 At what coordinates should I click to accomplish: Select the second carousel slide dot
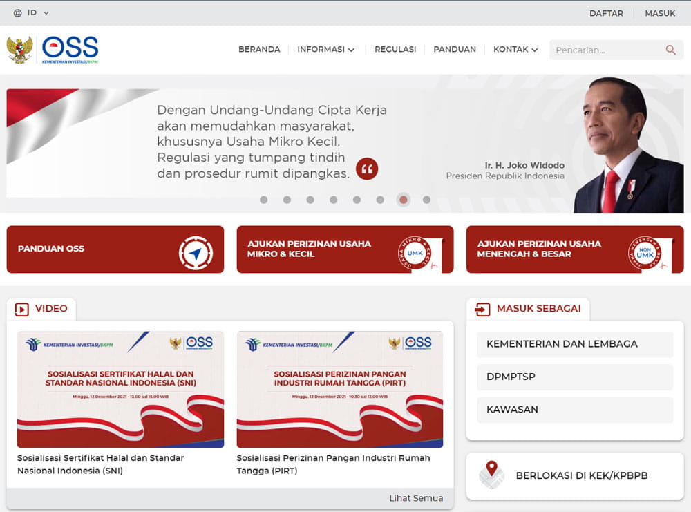pyautogui.click(x=287, y=200)
